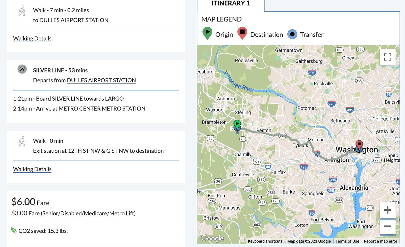Click the Google logo on the map
This screenshot has width=405, height=247.
point(212,238)
